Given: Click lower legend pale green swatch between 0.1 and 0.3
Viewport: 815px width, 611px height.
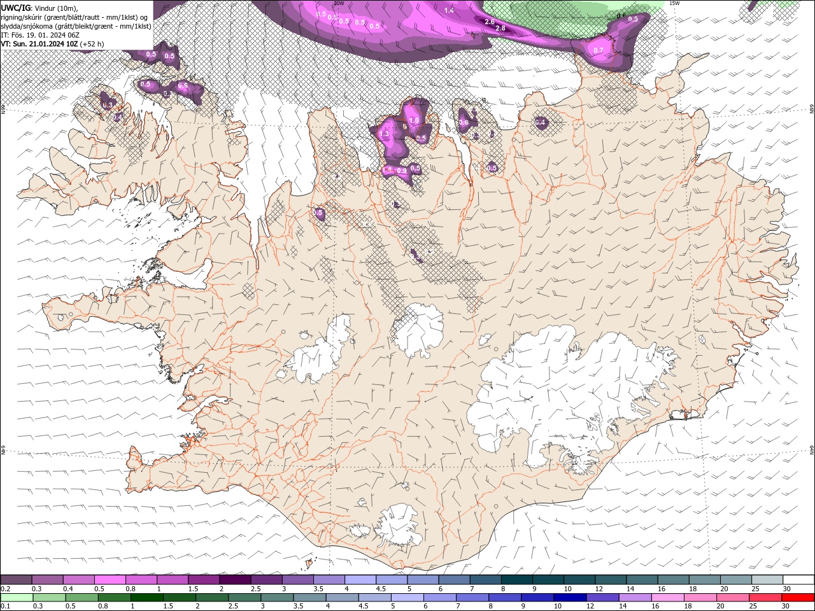Looking at the screenshot, I should (x=17, y=598).
